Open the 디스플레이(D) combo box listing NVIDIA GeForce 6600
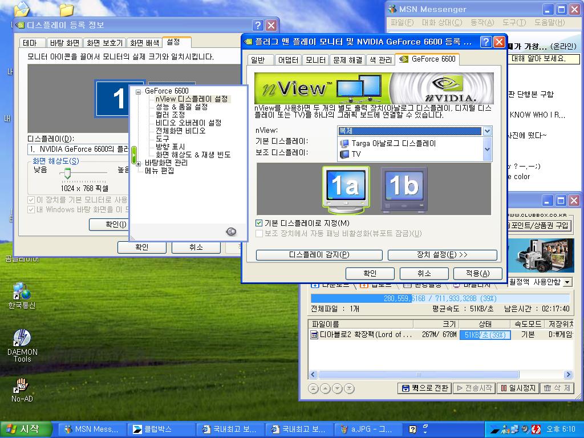 pyautogui.click(x=78, y=149)
